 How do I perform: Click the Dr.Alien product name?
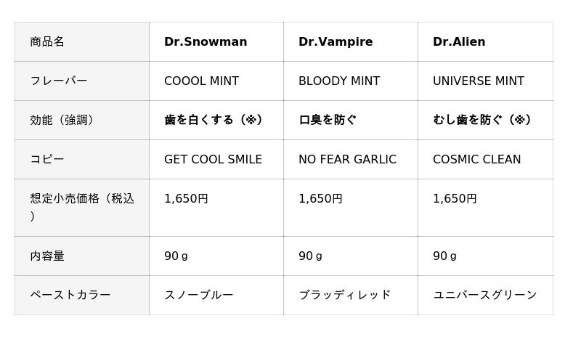459,41
